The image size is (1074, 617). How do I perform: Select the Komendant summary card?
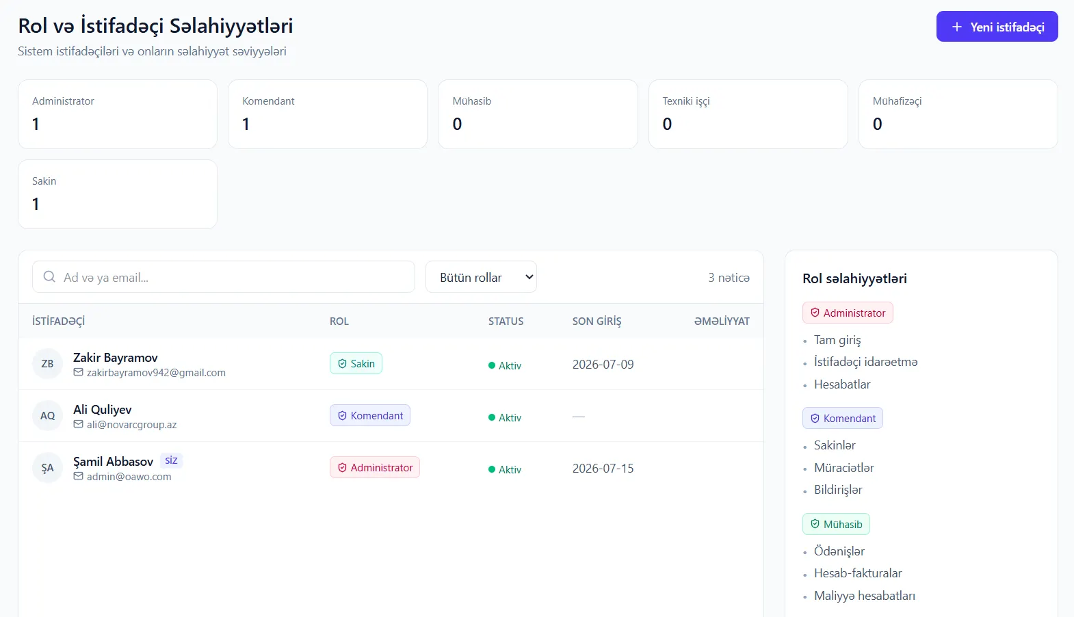coord(328,114)
